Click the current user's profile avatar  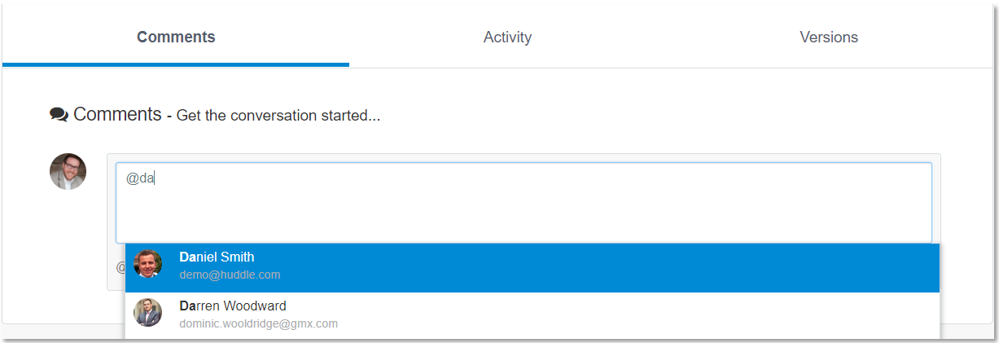tap(68, 172)
